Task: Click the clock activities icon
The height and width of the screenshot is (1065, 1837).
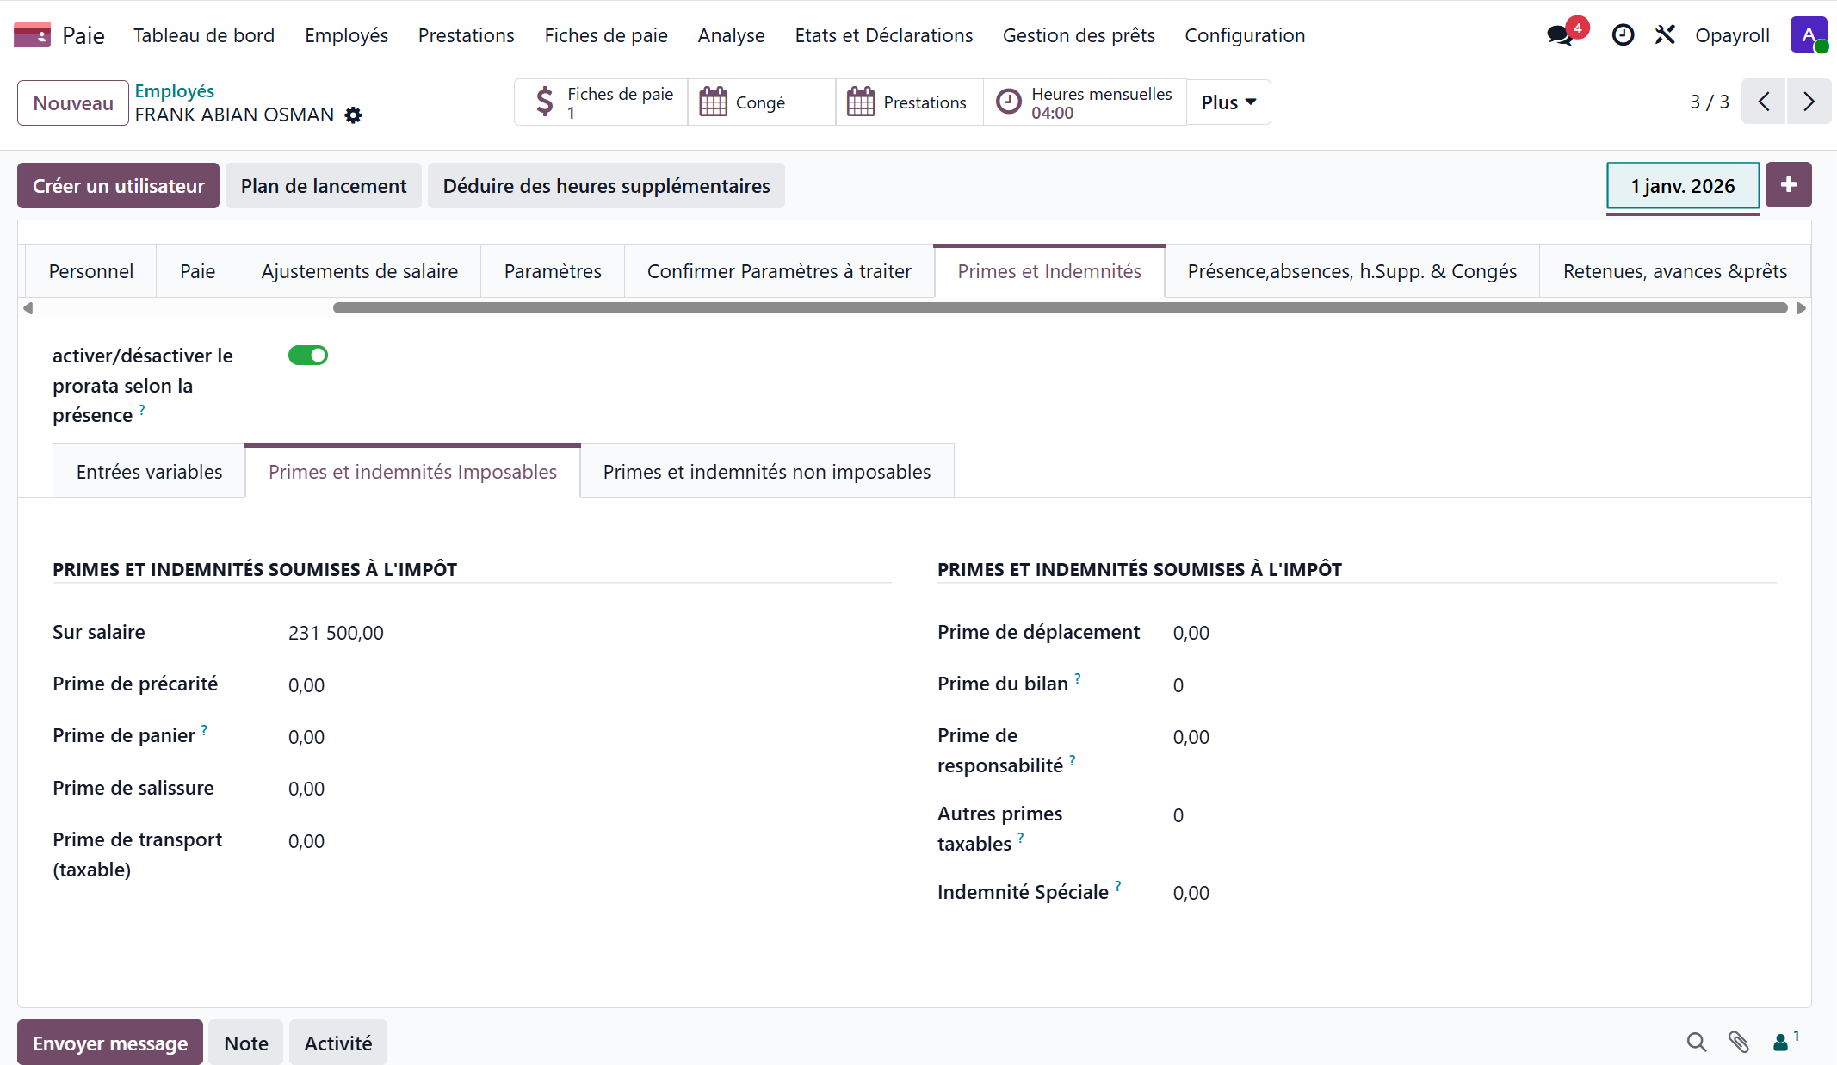Action: tap(1623, 35)
